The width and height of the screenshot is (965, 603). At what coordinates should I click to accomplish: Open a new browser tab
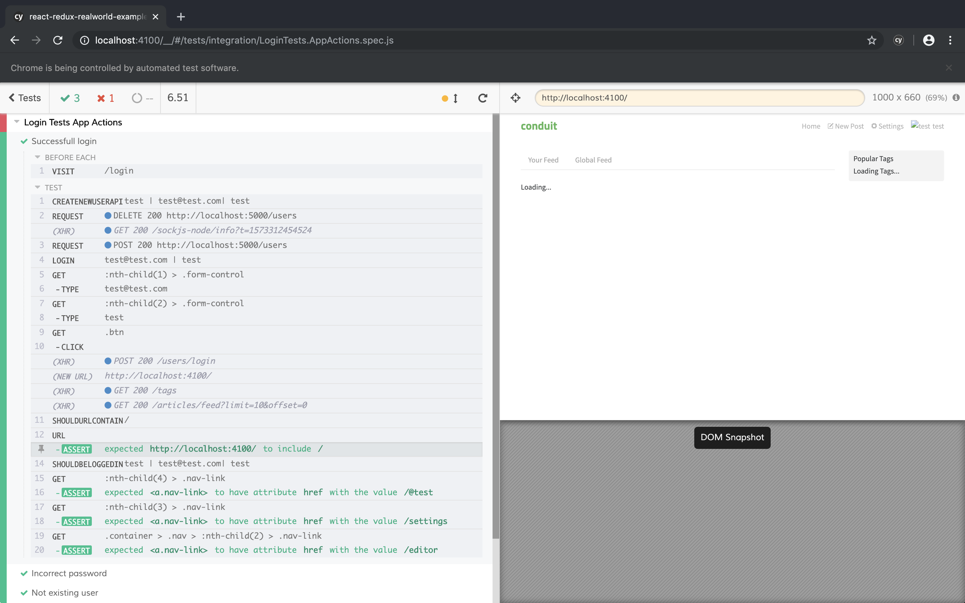pos(181,17)
